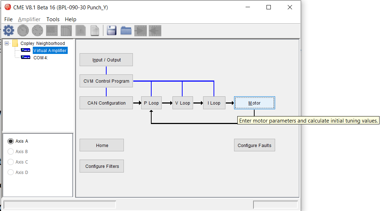Open the oscilloscope toolbar icon
This screenshot has height=211, width=381.
click(x=52, y=31)
